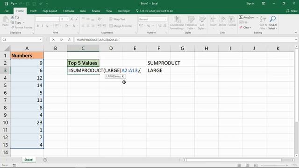Viewport: 299px width, 168px height.
Task: Click the horizontal scrollbar right arrow
Action: [293, 160]
